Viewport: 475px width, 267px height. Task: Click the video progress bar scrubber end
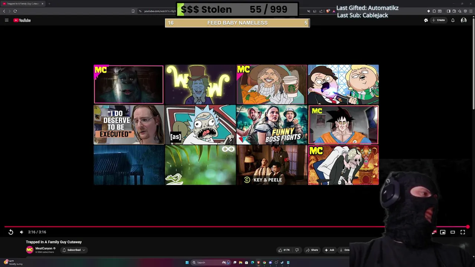tap(468, 227)
